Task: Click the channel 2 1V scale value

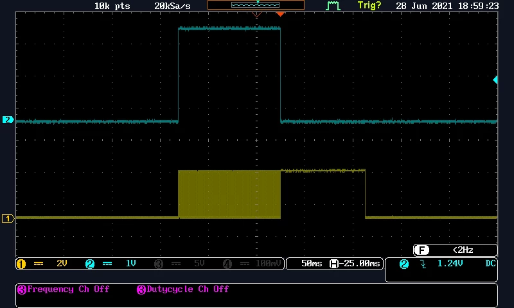Action: (131, 264)
